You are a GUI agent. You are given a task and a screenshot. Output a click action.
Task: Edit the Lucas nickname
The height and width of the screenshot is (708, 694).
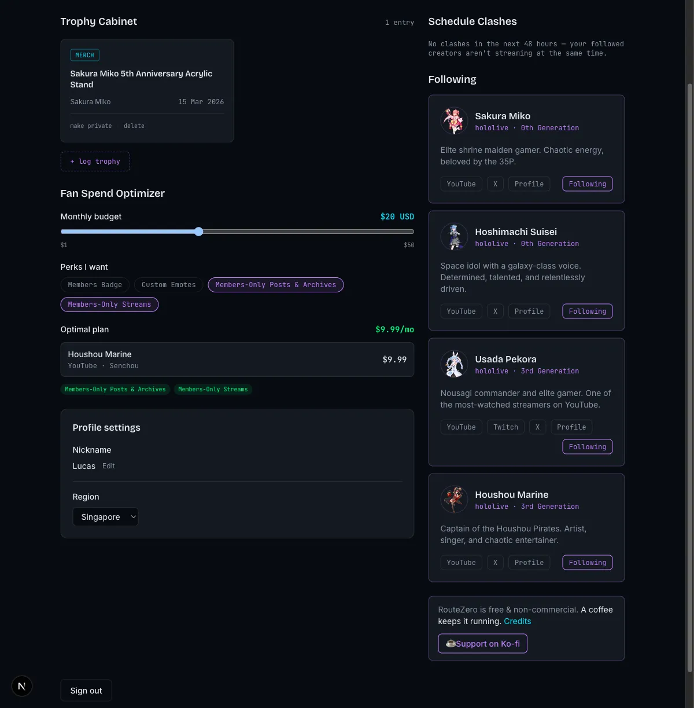coord(109,466)
